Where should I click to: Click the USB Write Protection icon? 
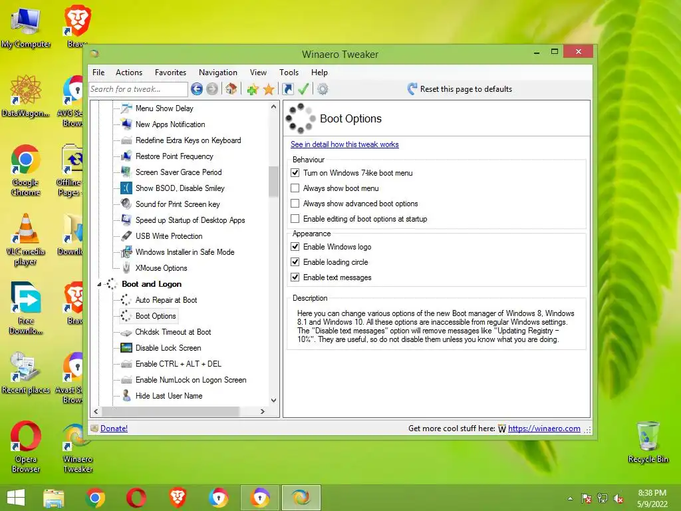tap(126, 236)
